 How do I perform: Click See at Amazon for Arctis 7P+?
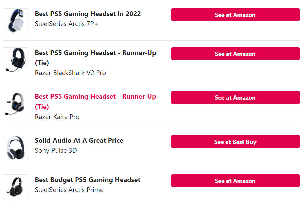coord(235,15)
